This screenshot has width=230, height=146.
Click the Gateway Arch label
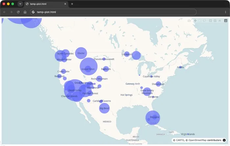click(x=133, y=84)
